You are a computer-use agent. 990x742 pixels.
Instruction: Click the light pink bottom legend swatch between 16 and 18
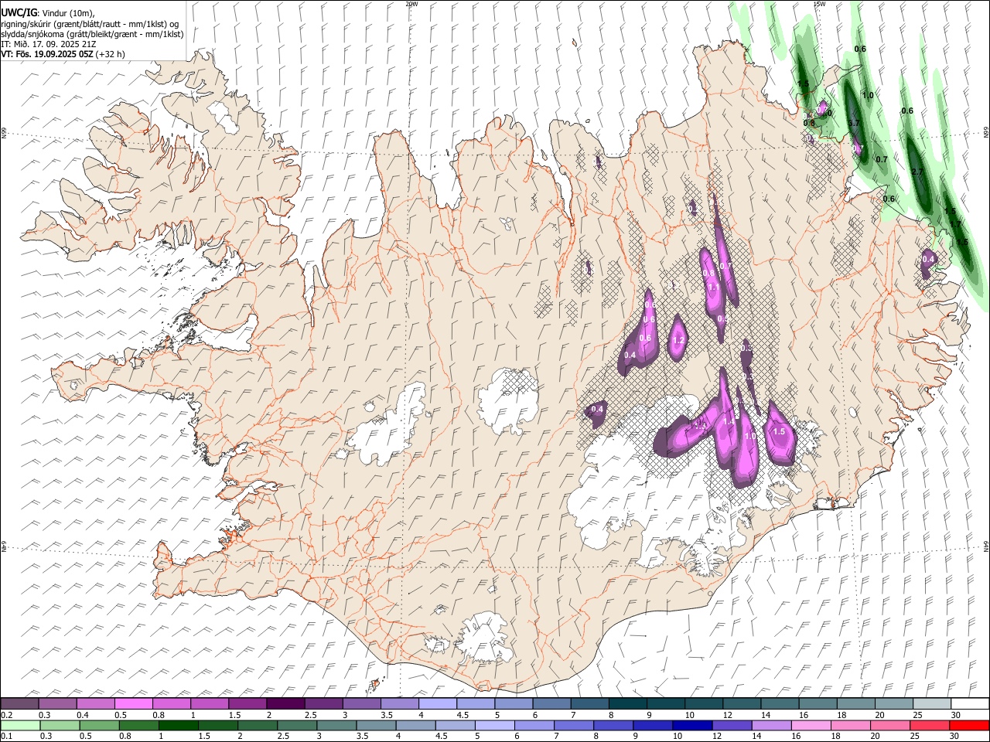pyautogui.click(x=812, y=725)
